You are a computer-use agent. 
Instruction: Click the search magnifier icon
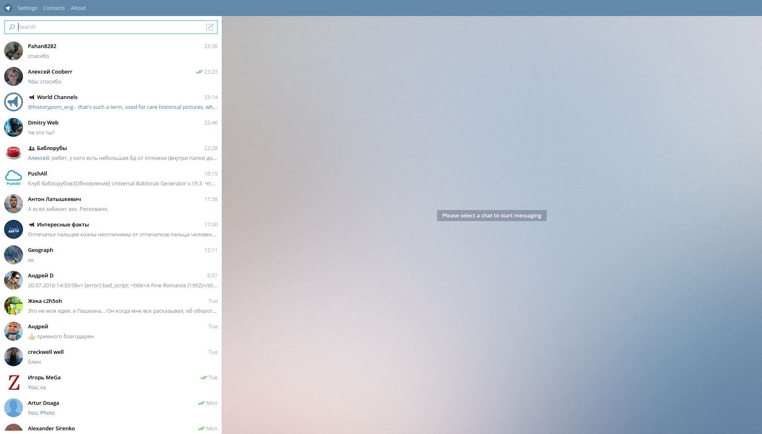12,27
